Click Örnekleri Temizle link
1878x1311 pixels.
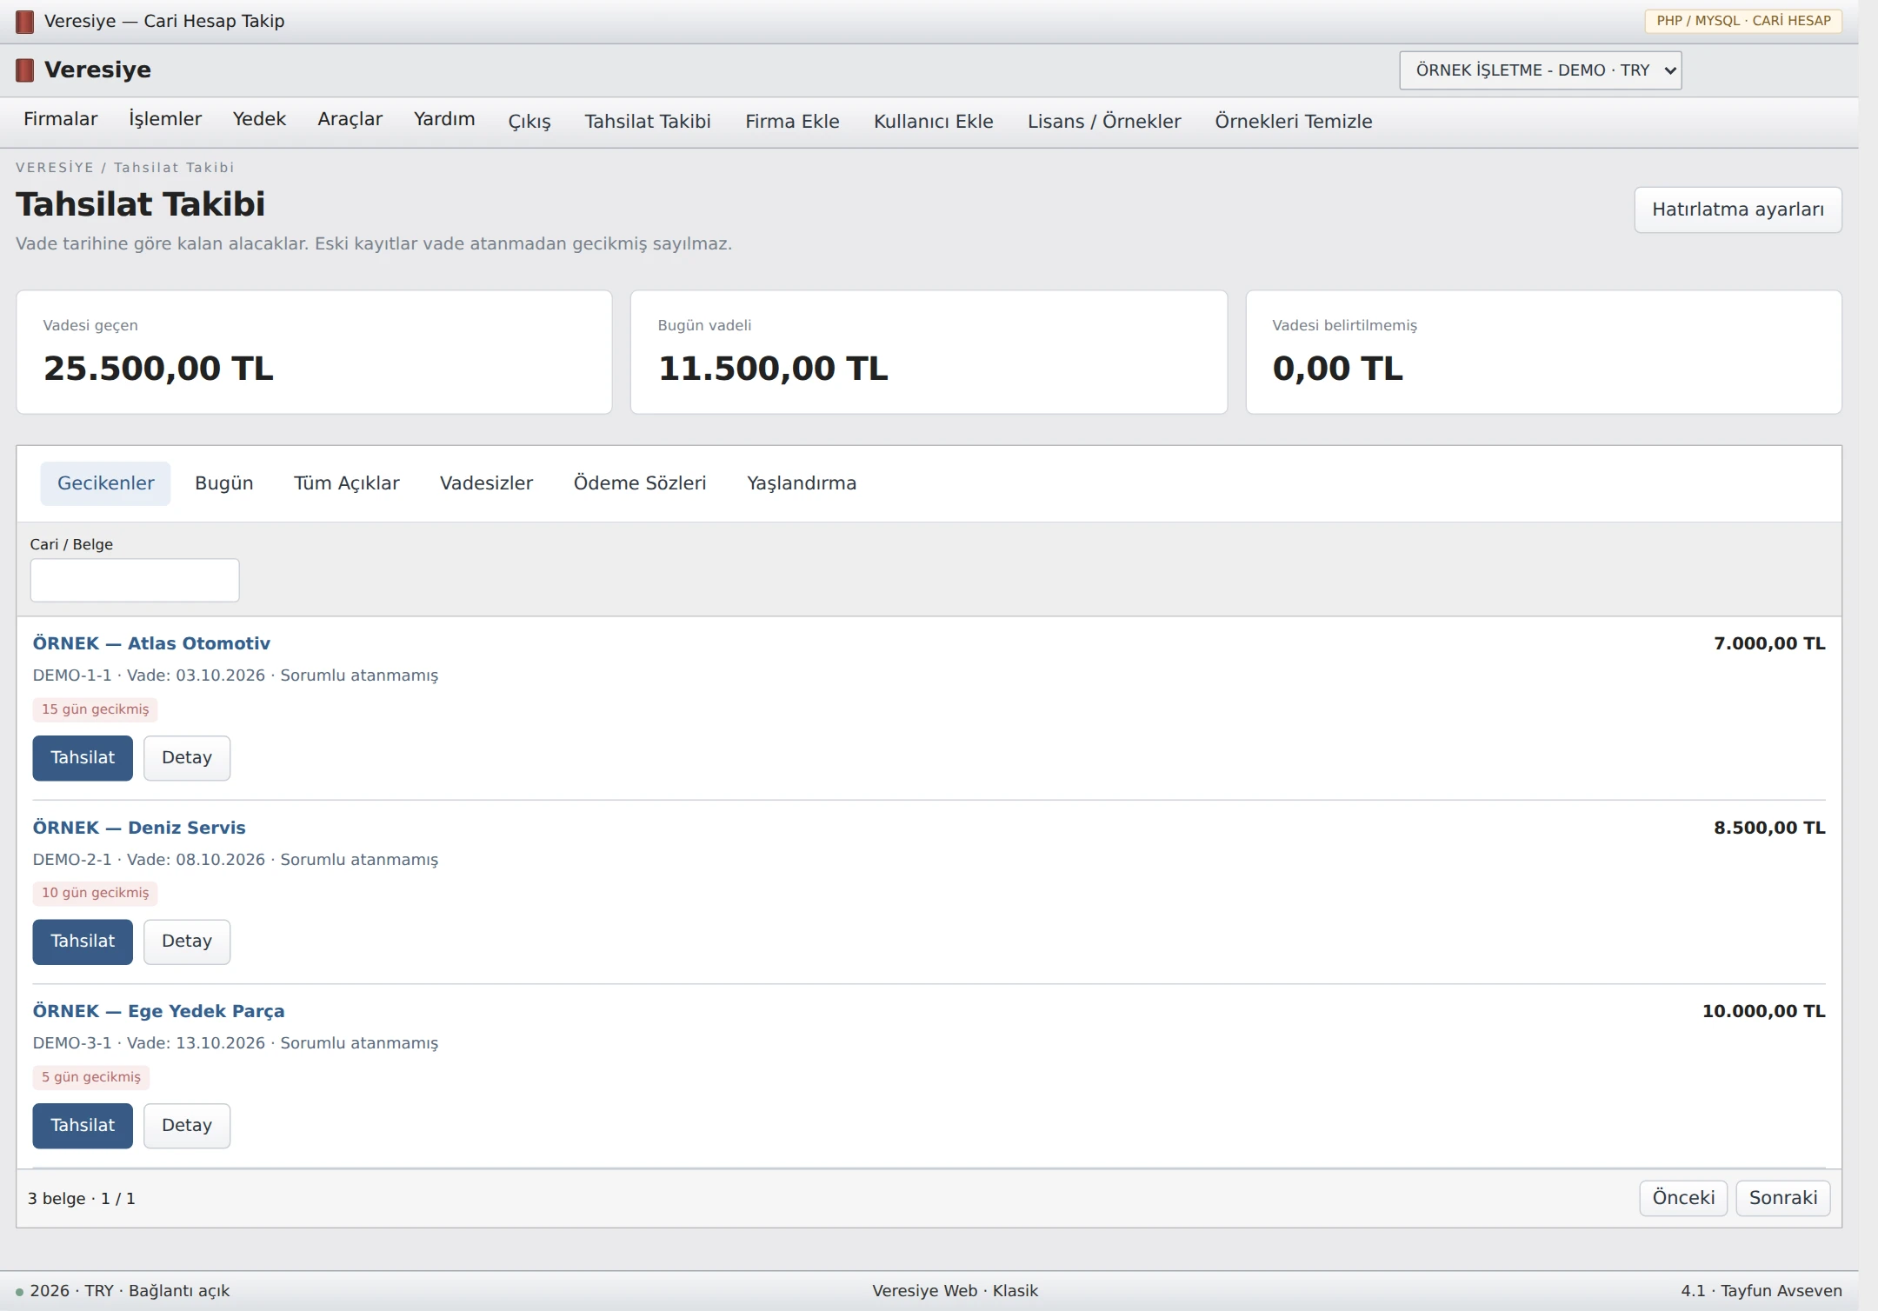[1293, 122]
